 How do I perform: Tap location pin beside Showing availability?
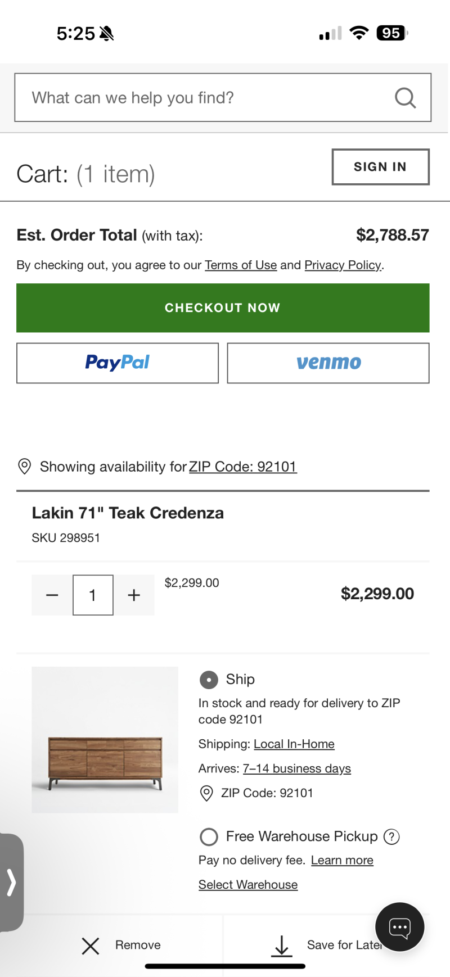point(25,467)
